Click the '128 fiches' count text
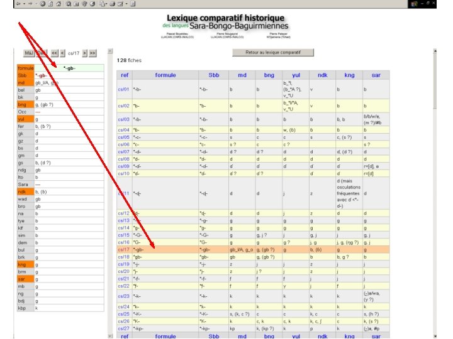453x339 pixels. 129,60
